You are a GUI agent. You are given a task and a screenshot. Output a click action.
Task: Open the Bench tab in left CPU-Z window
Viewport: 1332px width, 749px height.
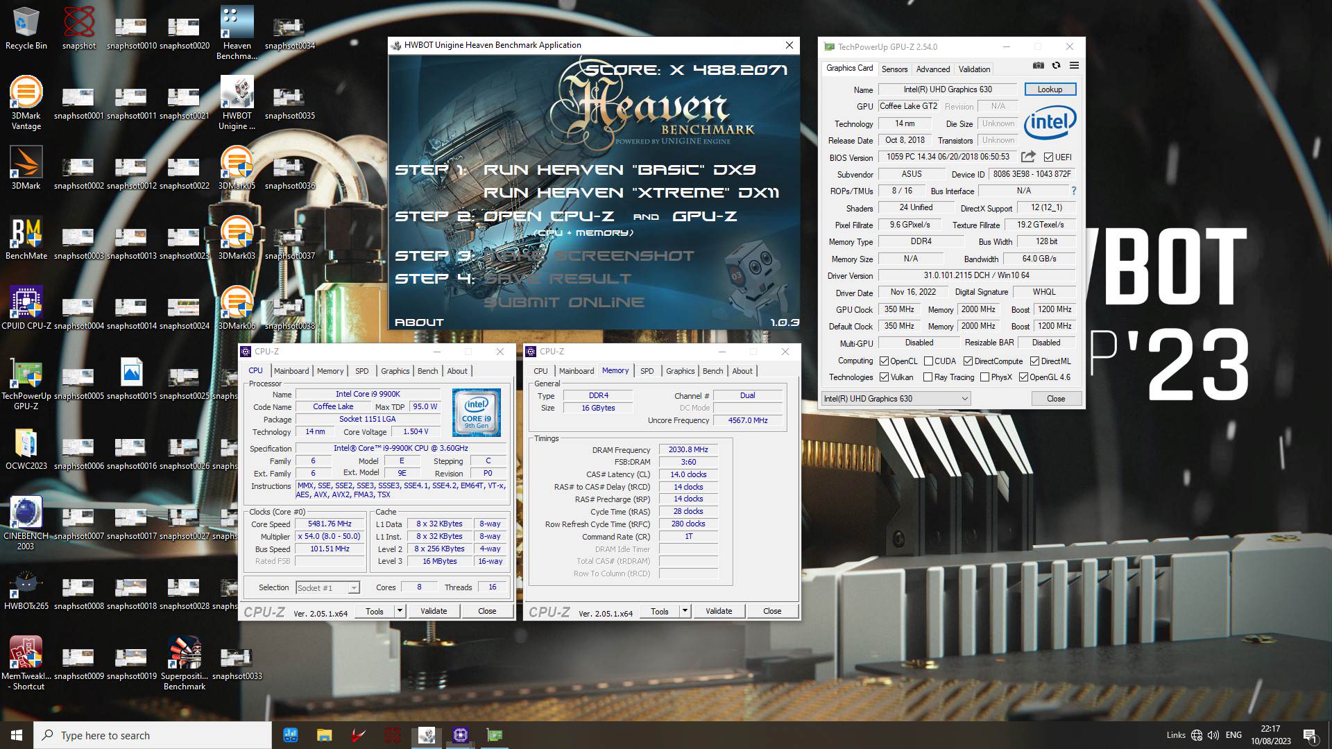point(427,371)
